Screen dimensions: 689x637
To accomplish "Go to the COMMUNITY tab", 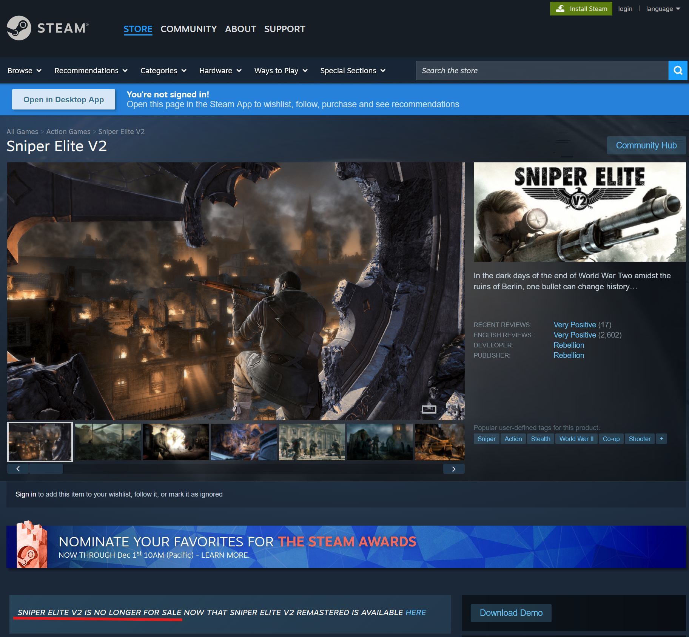I will tap(188, 29).
